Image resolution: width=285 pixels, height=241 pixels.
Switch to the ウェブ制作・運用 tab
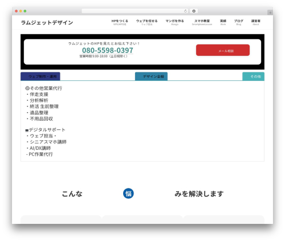[x=40, y=76]
